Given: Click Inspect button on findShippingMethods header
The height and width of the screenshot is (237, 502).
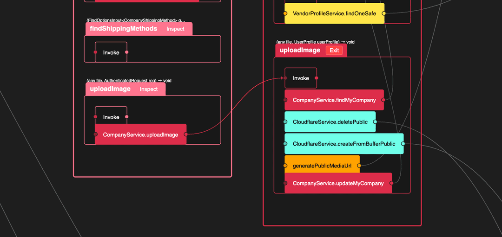Looking at the screenshot, I should 175,29.
